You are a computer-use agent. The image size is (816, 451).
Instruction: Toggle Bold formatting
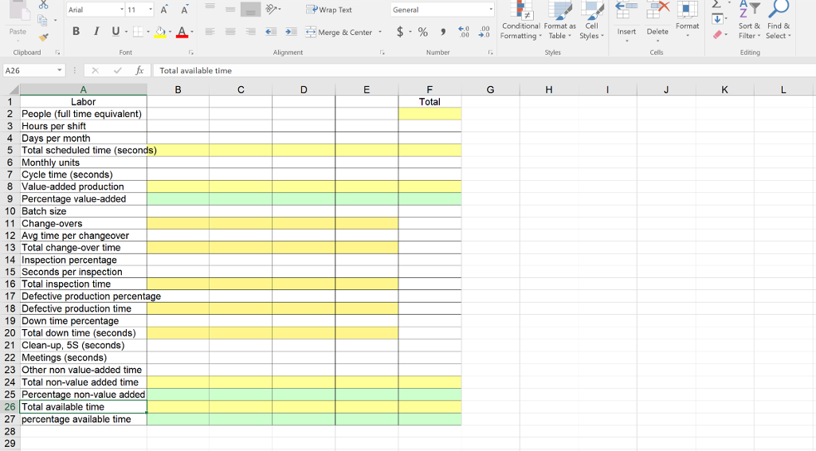(x=76, y=32)
